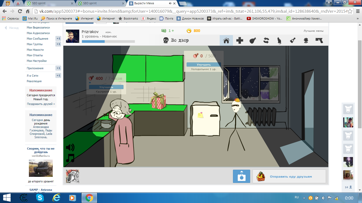Mute tab audio via speaker icon on tab
The width and height of the screenshot is (362, 203).
(170, 3)
